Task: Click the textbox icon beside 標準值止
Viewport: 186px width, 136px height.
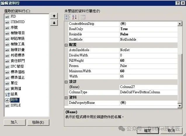Action: coord(7,78)
